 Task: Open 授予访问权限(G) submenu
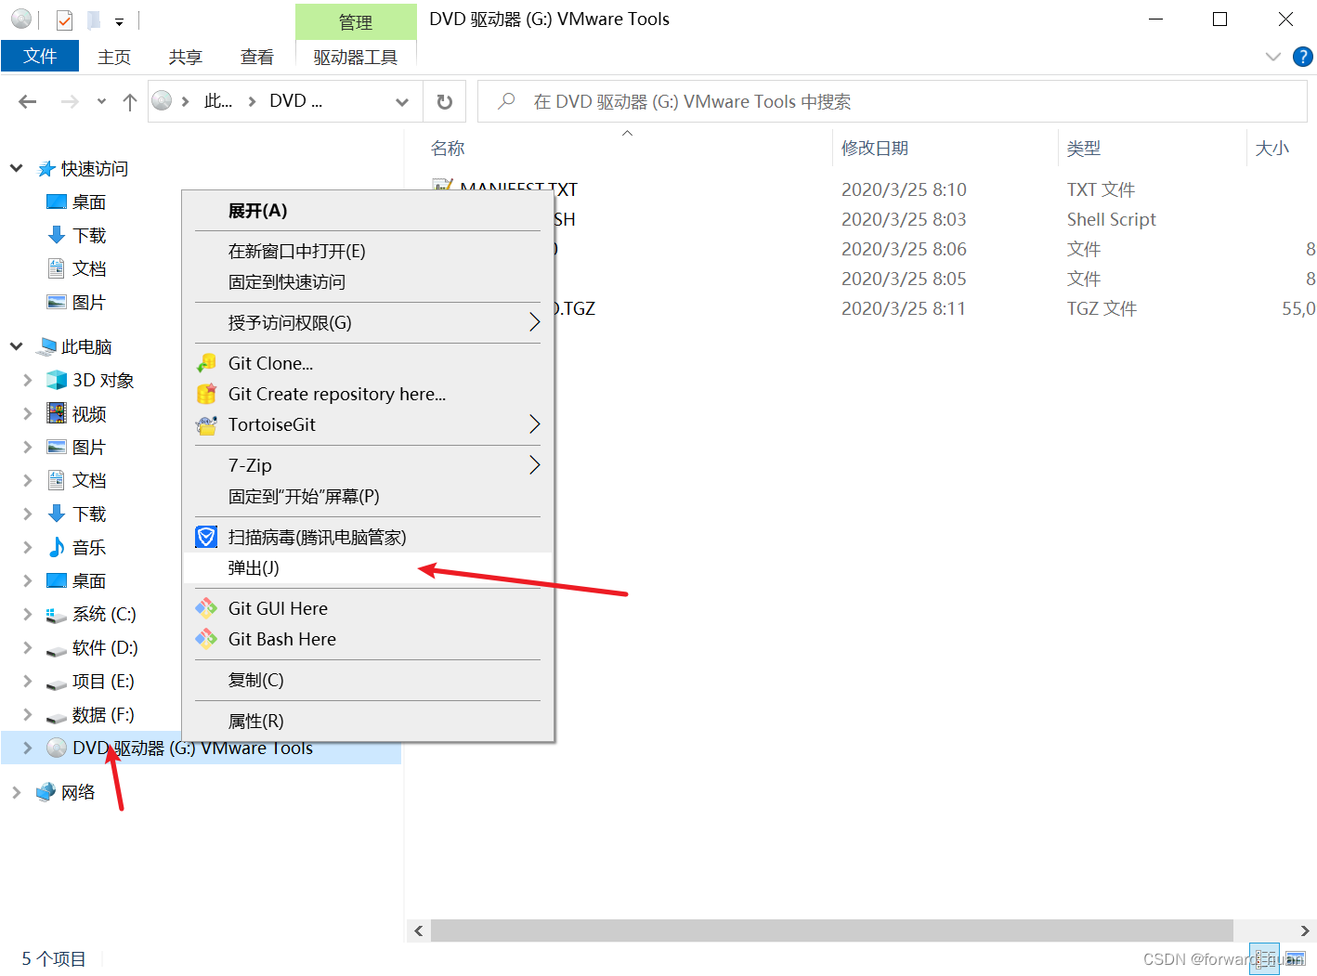[368, 323]
